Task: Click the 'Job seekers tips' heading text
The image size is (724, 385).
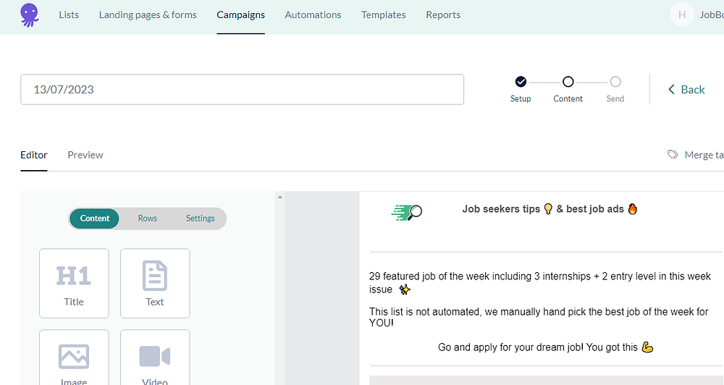Action: (550, 209)
